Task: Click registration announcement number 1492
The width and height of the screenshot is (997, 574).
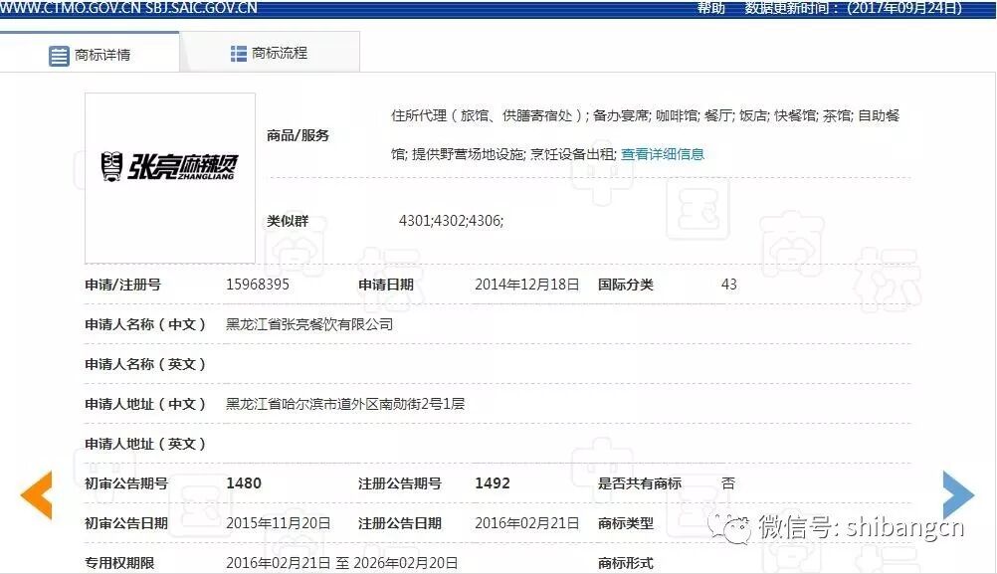Action: pos(493,483)
